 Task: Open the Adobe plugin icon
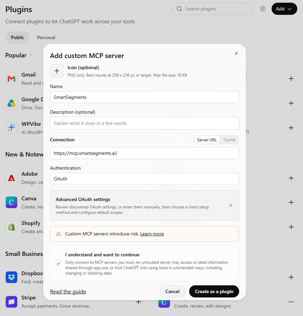[x=11, y=178]
